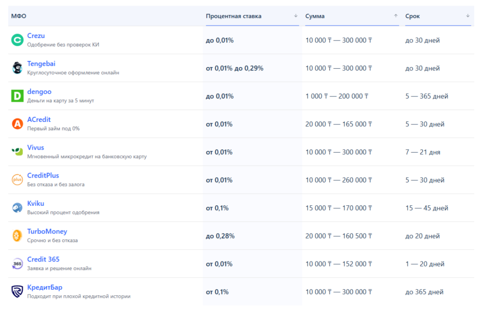This screenshot has width=484, height=311.
Task: Click the TurboMoney orange coin logo
Action: [17, 236]
